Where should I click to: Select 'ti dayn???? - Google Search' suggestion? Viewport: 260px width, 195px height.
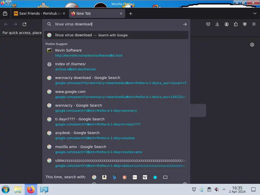(116, 122)
